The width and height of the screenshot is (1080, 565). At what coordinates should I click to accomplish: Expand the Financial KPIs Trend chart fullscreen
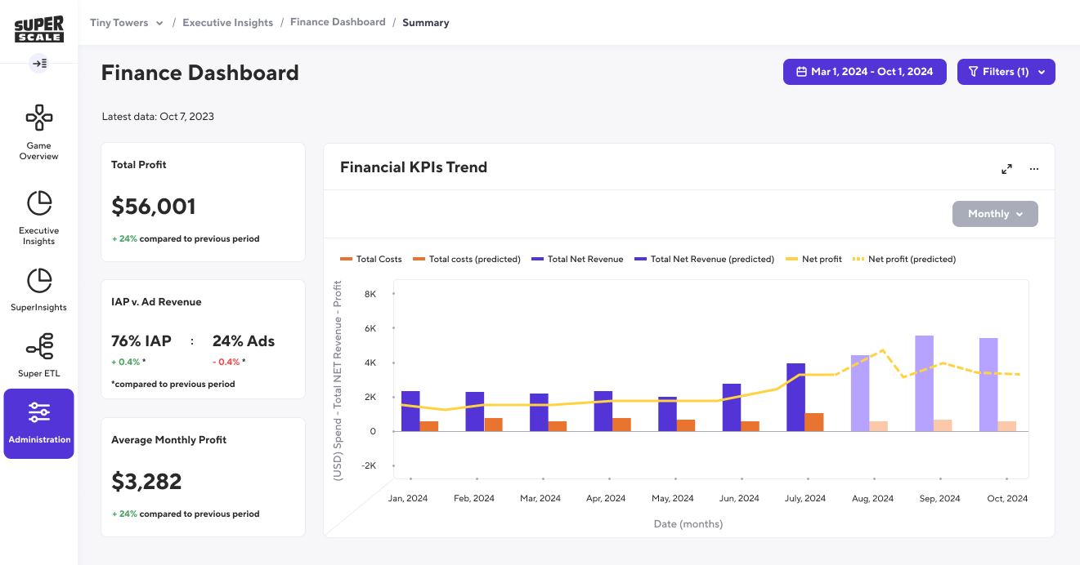(x=1006, y=169)
